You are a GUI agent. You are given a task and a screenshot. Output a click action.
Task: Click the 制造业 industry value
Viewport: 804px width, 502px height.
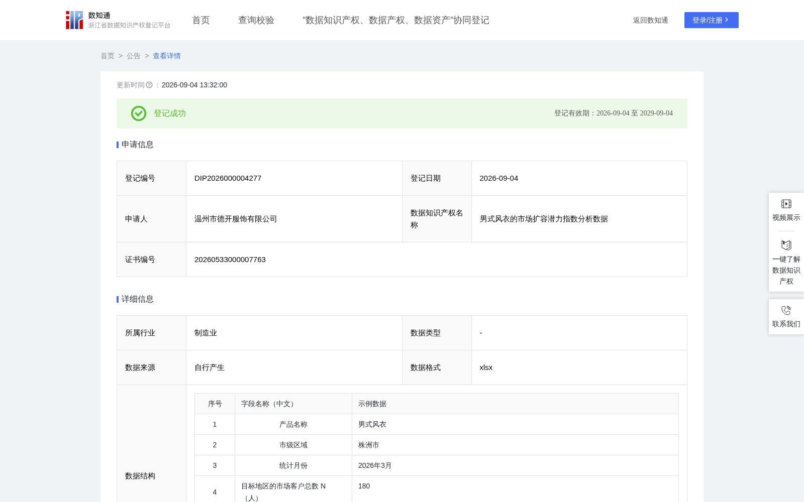206,333
